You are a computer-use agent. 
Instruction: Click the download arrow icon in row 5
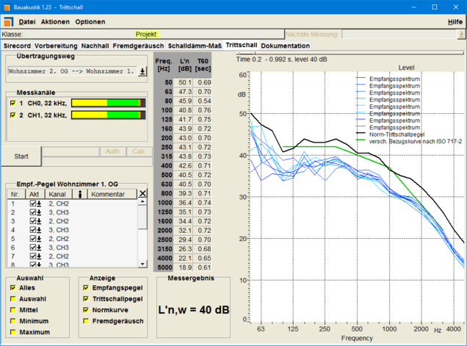pos(39,239)
